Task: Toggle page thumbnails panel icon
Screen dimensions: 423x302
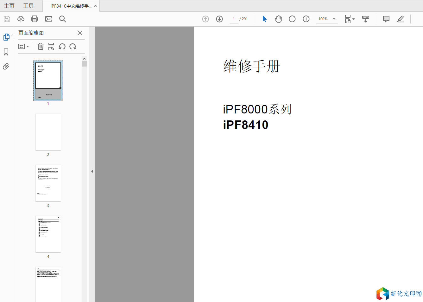Action: point(6,37)
